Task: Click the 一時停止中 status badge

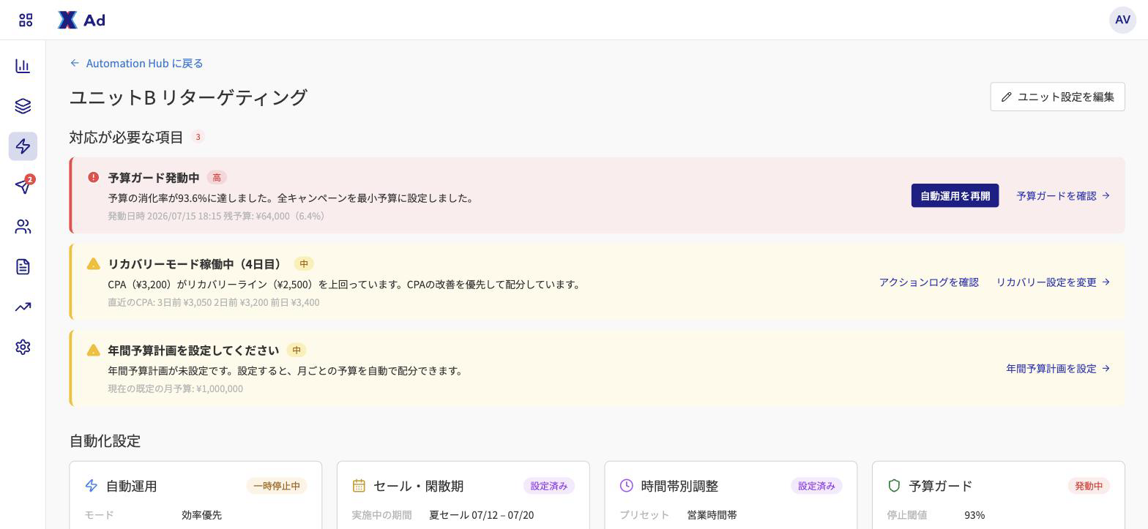Action: point(277,486)
